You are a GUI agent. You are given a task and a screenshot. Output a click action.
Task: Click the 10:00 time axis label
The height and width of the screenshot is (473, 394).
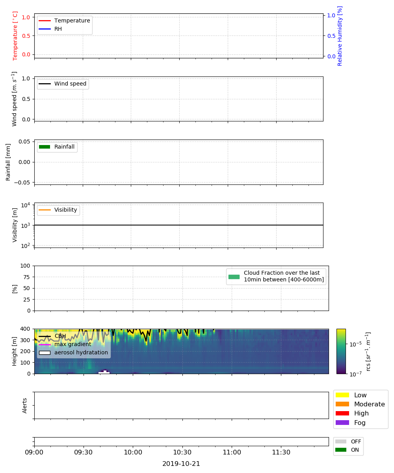pos(133,452)
